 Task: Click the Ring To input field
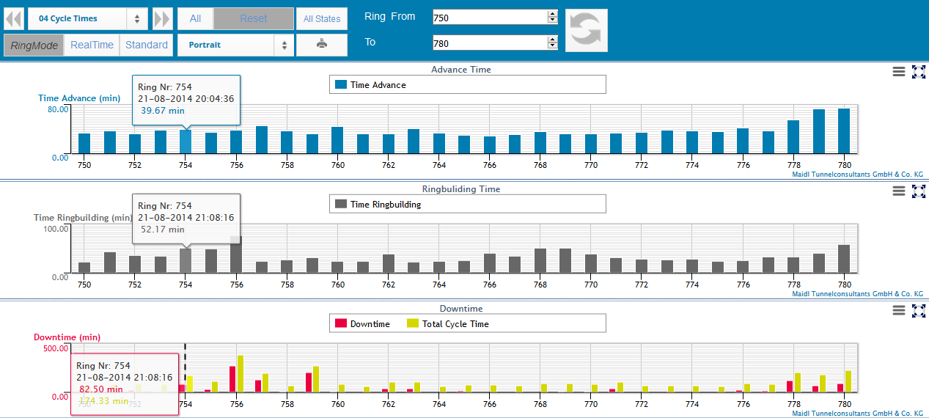coord(489,43)
